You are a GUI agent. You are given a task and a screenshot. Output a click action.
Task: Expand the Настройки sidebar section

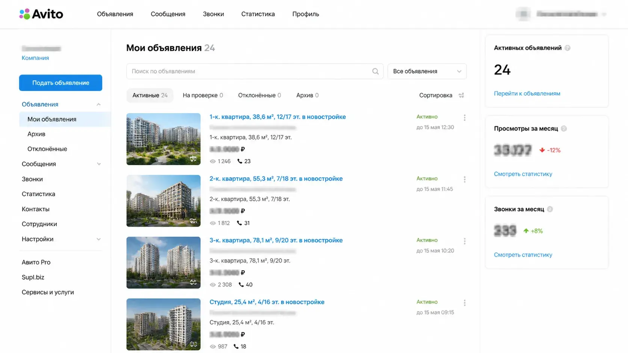(98, 239)
